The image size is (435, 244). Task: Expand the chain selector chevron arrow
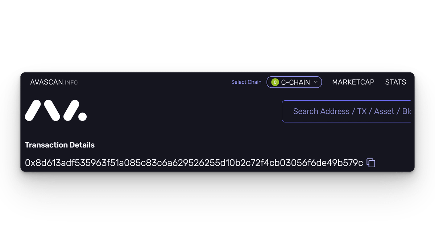[x=315, y=82]
